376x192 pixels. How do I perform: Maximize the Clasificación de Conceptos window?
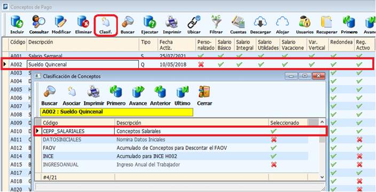click(305, 76)
